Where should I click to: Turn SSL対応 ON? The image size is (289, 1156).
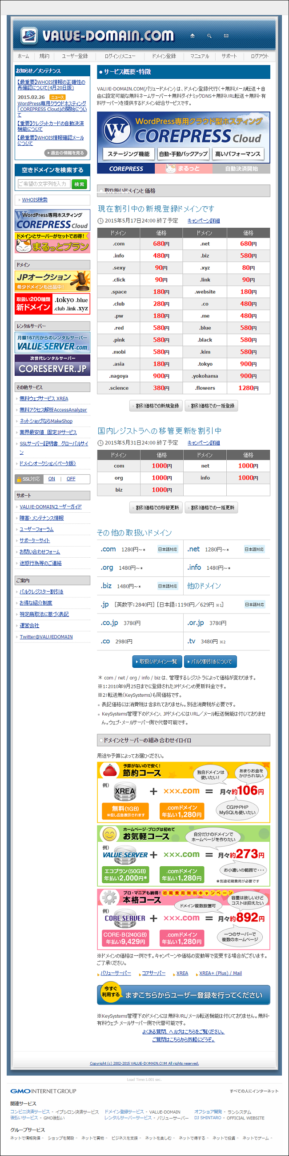click(x=52, y=479)
